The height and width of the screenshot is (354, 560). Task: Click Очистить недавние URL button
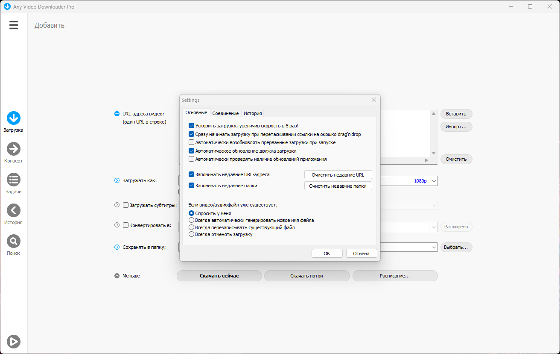[x=338, y=175]
